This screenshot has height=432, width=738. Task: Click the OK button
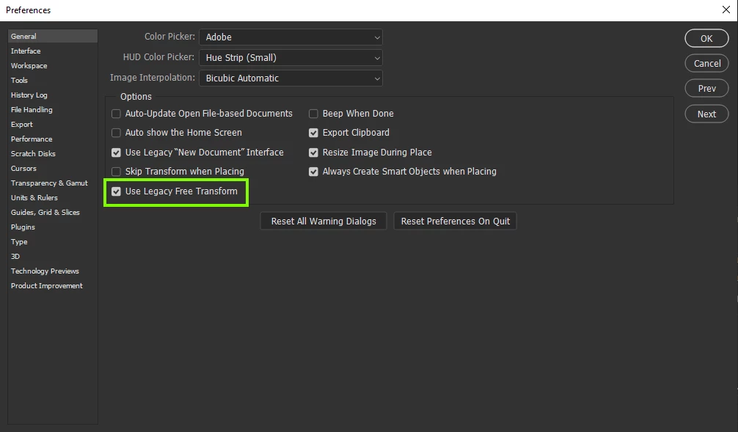click(x=706, y=39)
